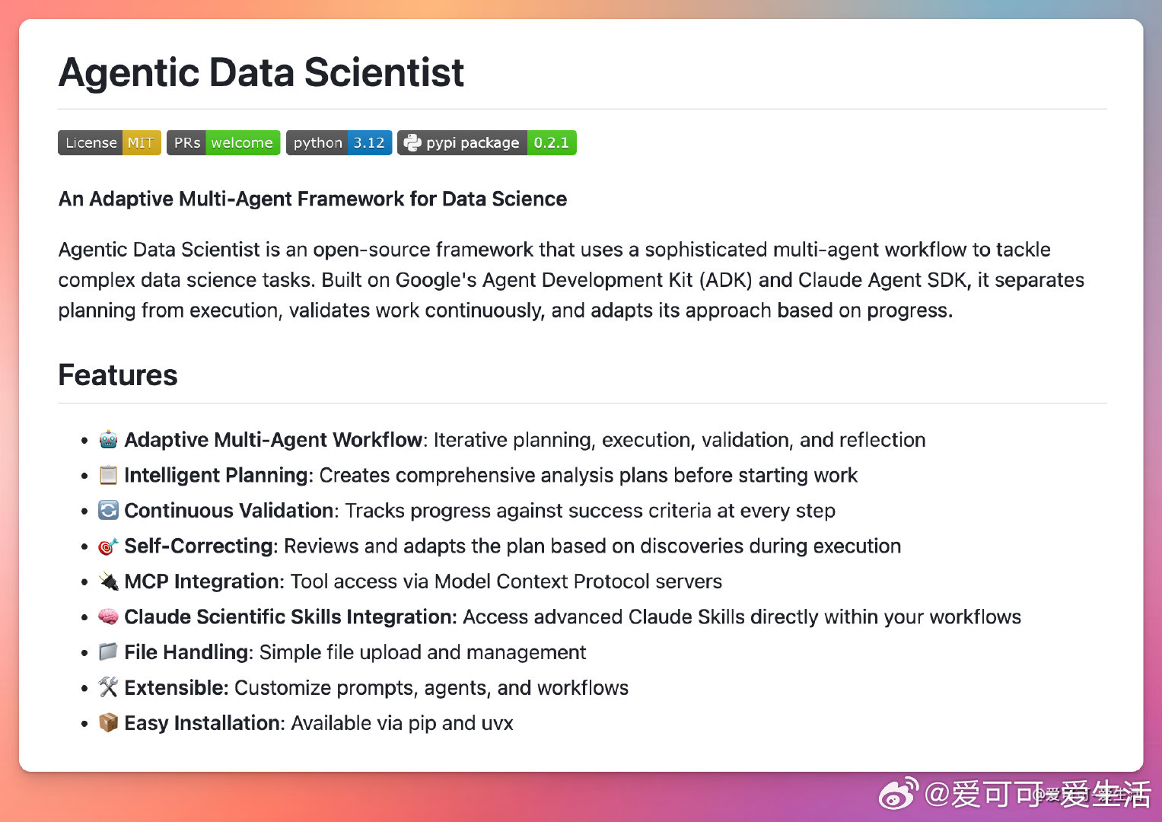Click the plug emoji beside MCP Integration
This screenshot has width=1162, height=822.
(108, 581)
